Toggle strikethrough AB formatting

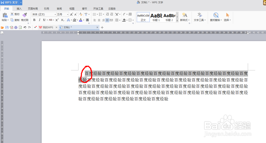pyautogui.click(x=50, y=20)
